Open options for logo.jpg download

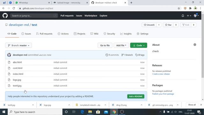[x=69, y=105]
